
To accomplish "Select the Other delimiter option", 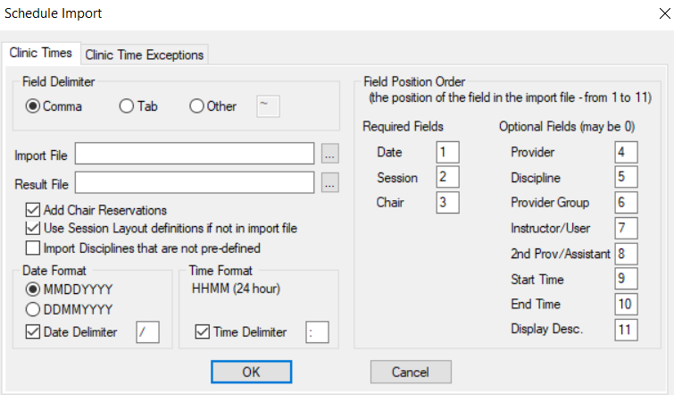I will point(196,106).
